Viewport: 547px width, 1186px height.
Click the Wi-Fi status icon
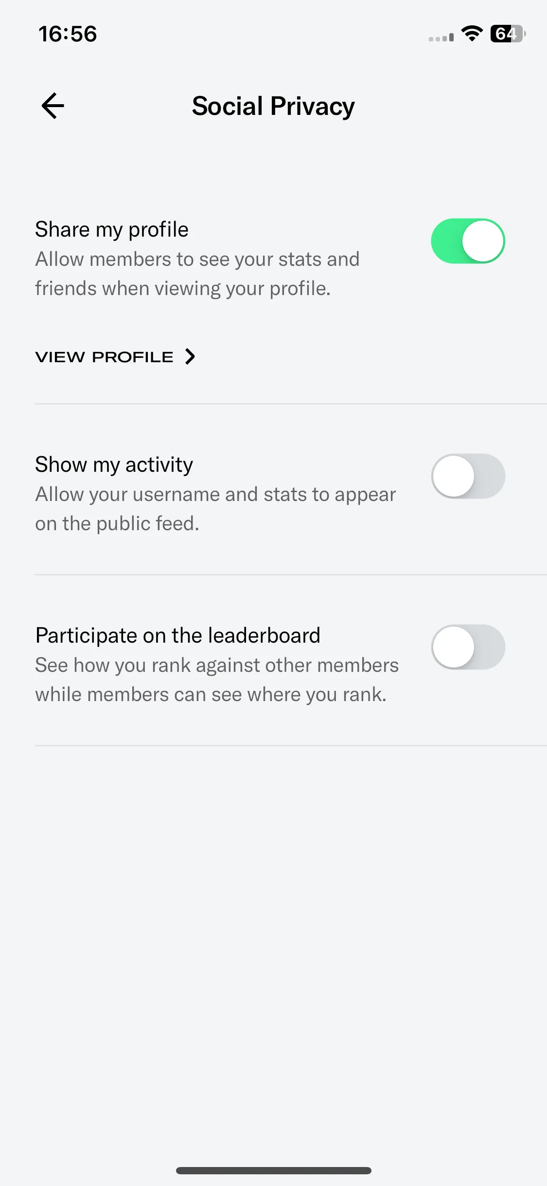click(x=472, y=34)
